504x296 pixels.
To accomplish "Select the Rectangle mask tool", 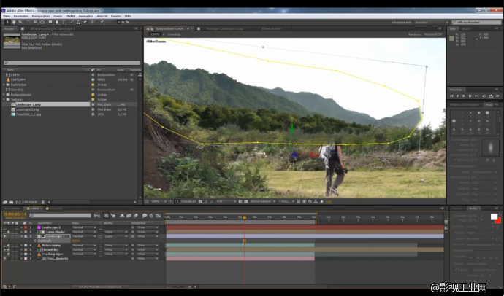I will (x=50, y=22).
